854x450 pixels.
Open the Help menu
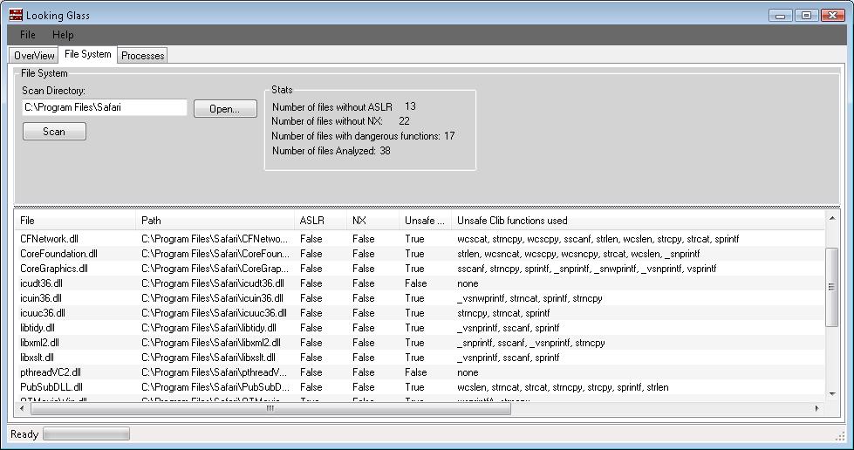[63, 34]
